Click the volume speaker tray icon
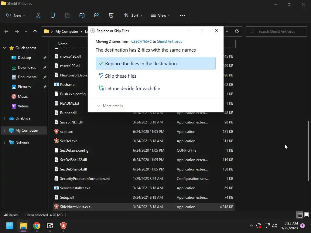The image size is (311, 233). (x=275, y=226)
